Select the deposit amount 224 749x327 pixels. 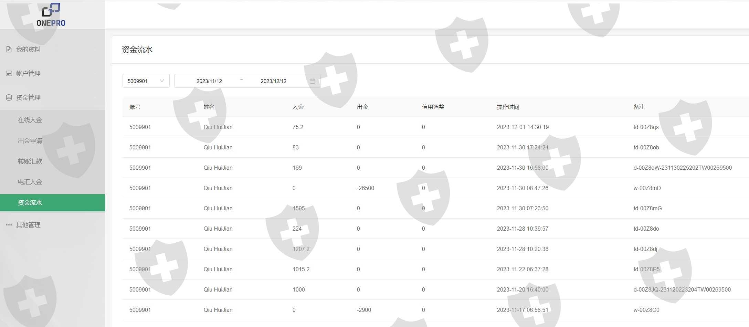297,229
